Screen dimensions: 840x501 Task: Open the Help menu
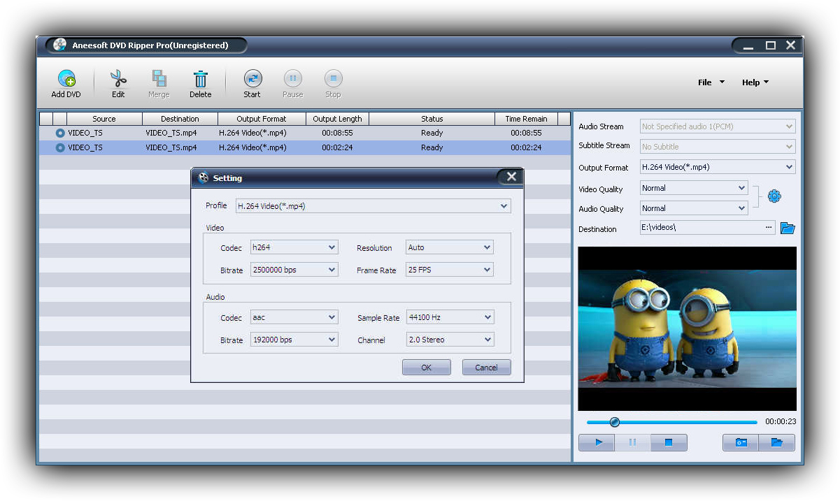click(755, 82)
